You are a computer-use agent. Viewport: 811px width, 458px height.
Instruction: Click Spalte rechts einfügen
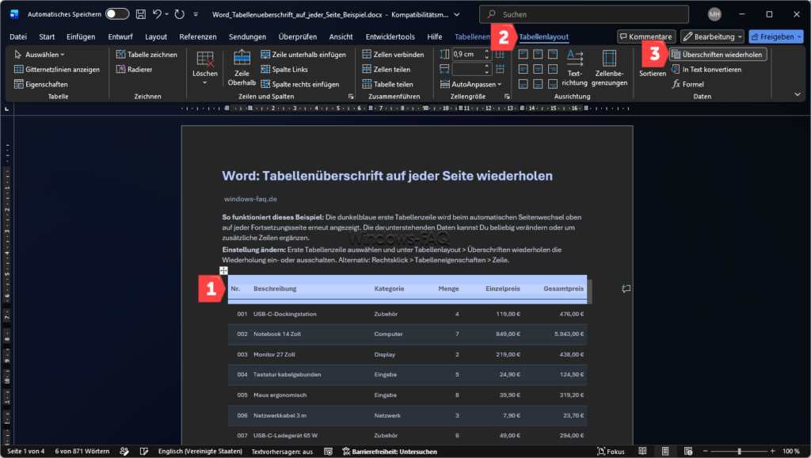click(x=300, y=84)
